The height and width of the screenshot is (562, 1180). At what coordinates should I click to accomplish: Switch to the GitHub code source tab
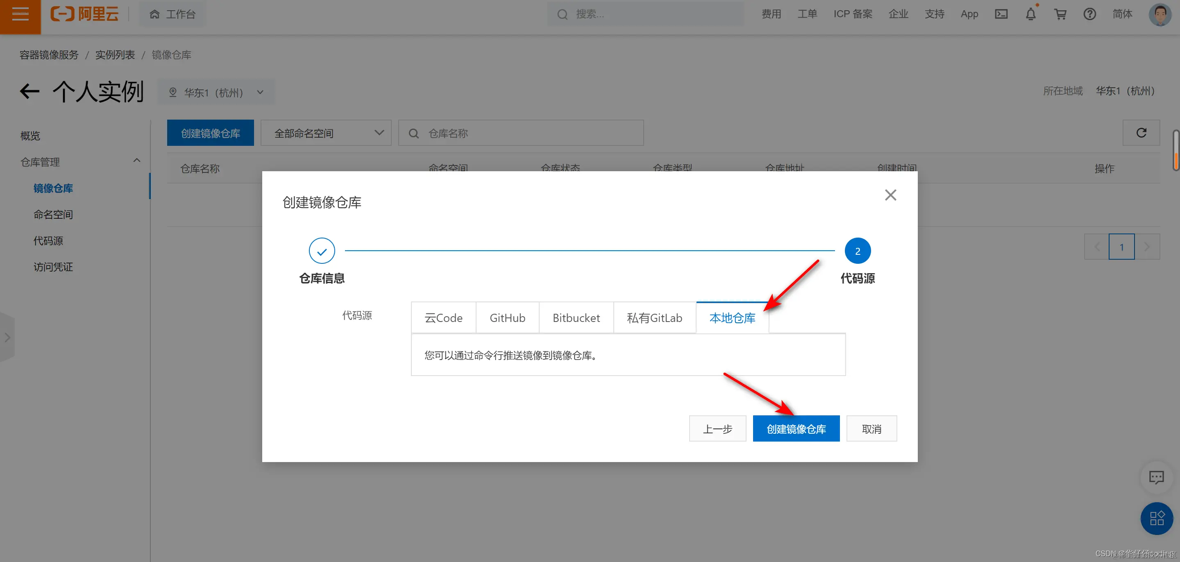point(507,317)
